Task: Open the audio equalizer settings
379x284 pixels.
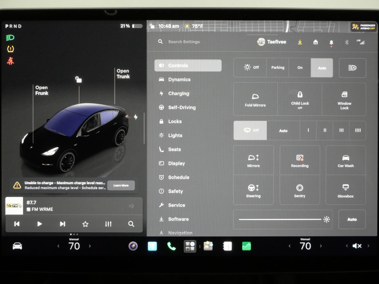Action: [108, 224]
